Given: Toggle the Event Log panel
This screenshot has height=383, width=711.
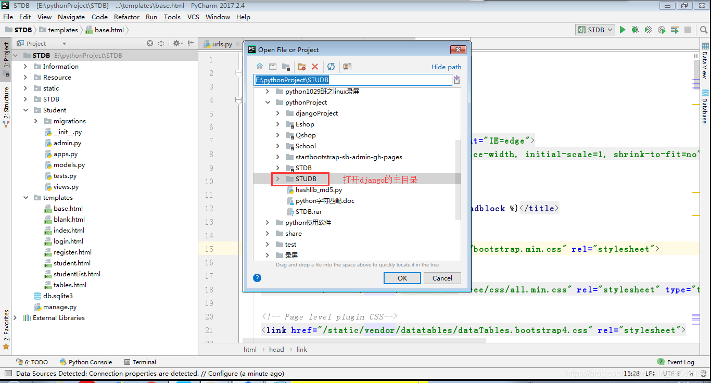Looking at the screenshot, I should [676, 362].
